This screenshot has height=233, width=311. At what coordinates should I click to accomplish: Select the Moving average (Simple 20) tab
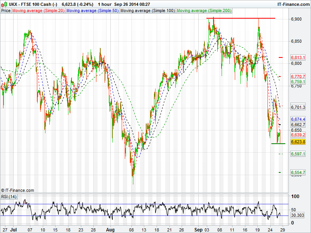[x=38, y=10]
